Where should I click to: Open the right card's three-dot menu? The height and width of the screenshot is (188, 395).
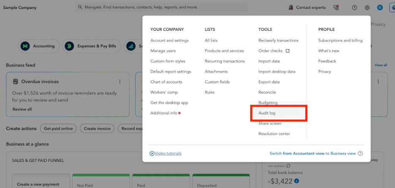378,81
